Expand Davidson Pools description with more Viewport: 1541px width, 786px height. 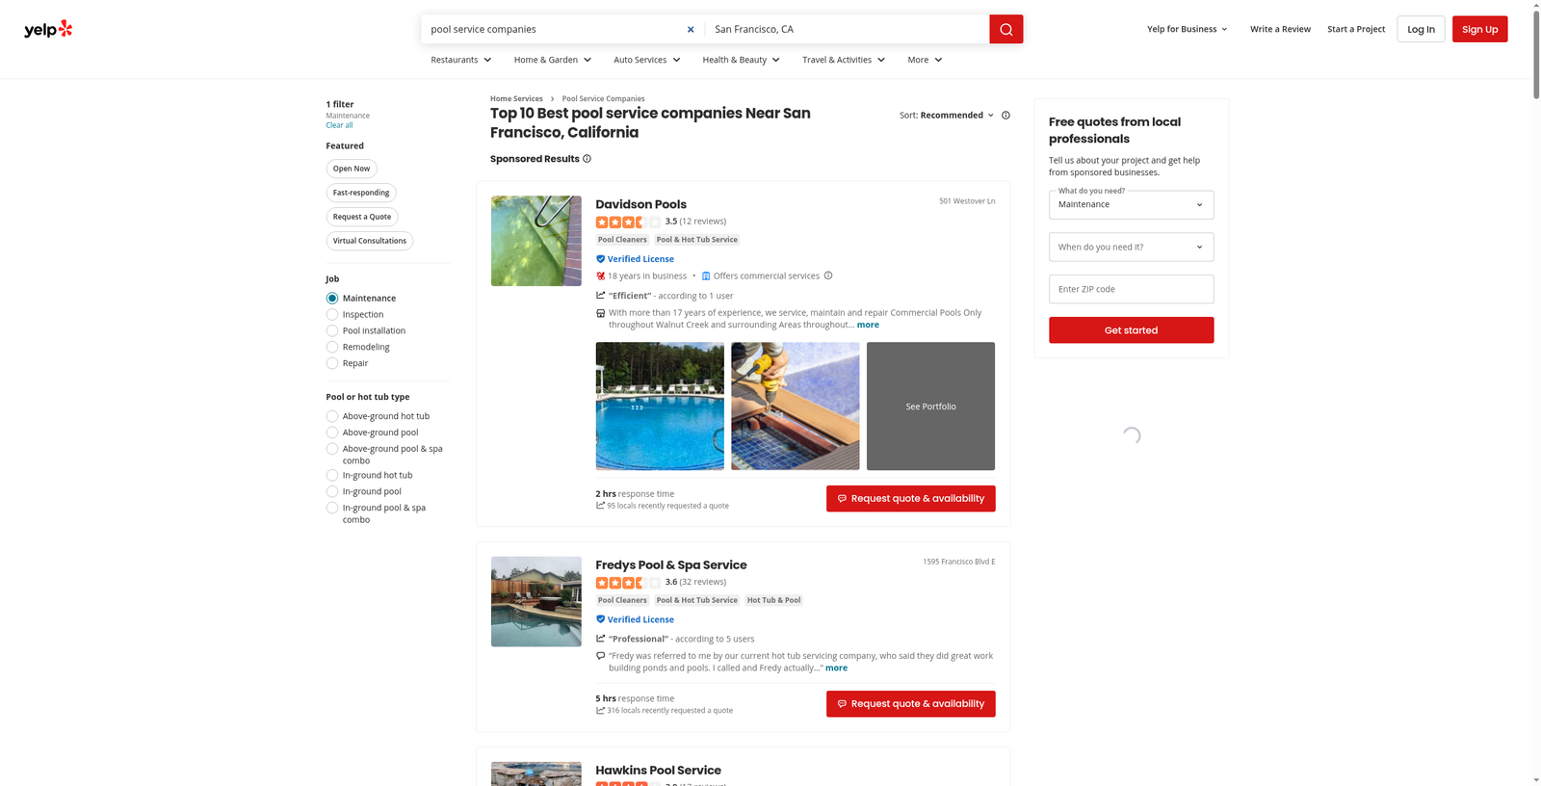tap(868, 325)
